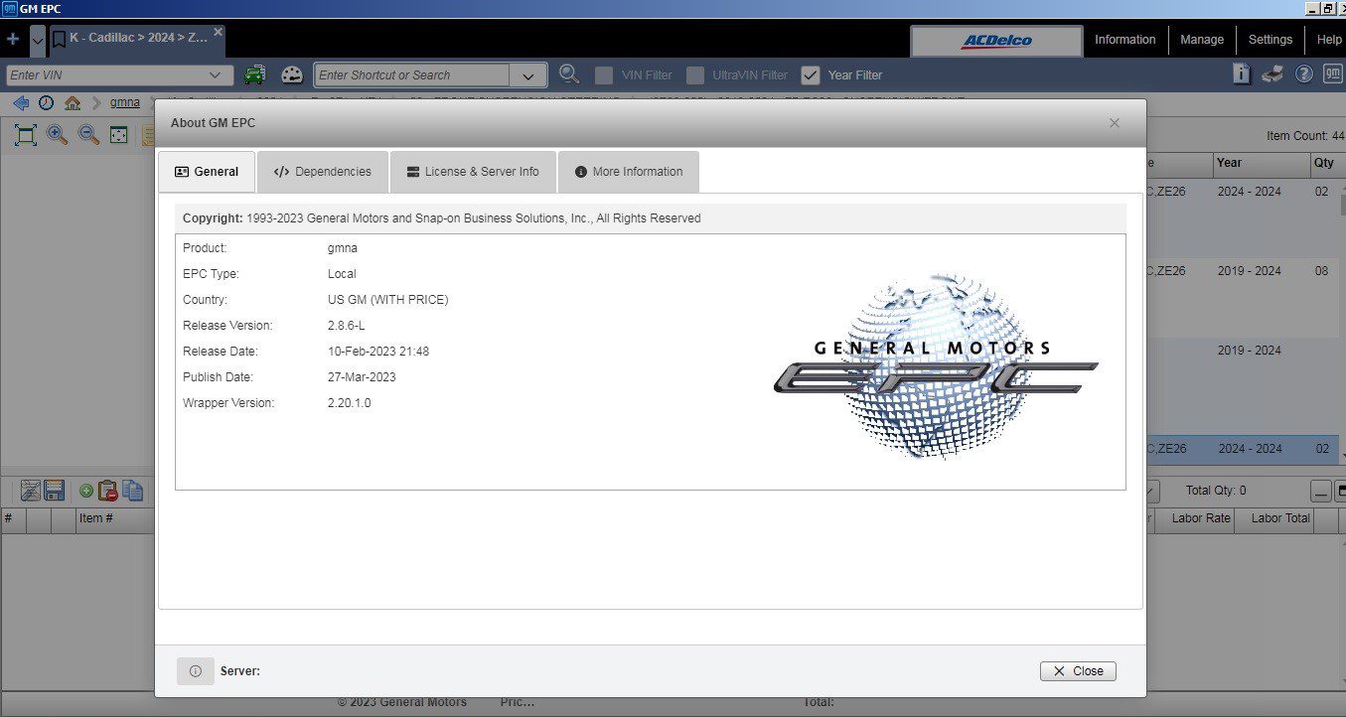This screenshot has width=1346, height=717.
Task: Click the Item Count: 44 label
Action: point(1304,136)
